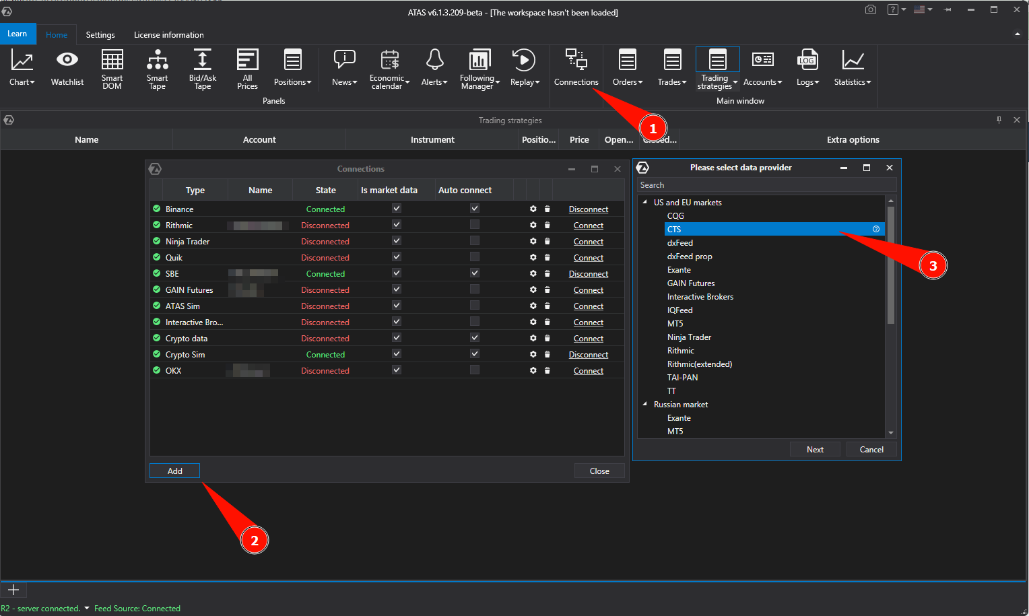Click the data provider Search field
This screenshot has width=1029, height=616.
click(x=767, y=185)
